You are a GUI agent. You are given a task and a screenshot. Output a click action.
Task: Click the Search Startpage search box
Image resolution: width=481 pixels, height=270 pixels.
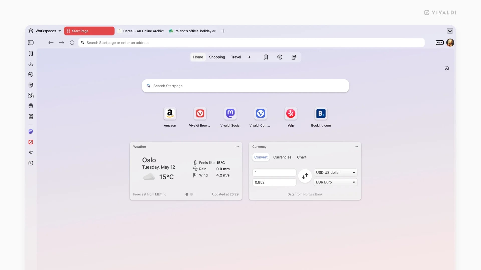click(245, 86)
